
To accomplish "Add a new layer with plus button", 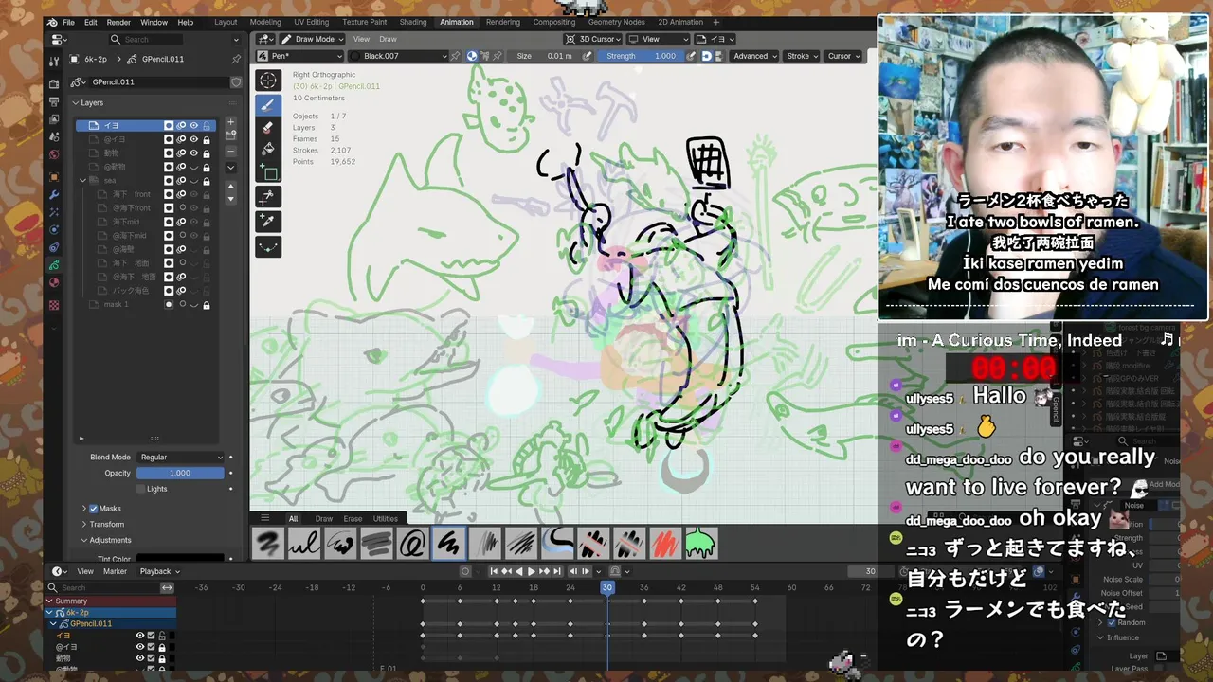I will pyautogui.click(x=230, y=123).
